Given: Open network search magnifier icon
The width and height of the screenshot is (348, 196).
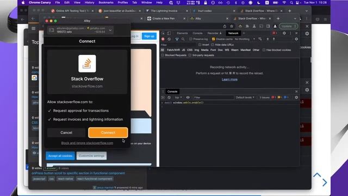Looking at the screenshot, I should point(183,39).
